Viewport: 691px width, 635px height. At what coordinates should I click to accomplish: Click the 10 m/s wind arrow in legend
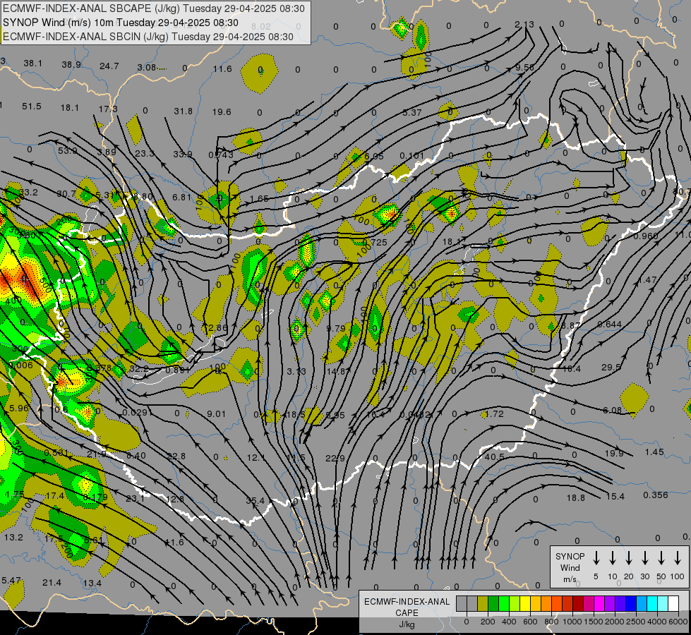612,557
